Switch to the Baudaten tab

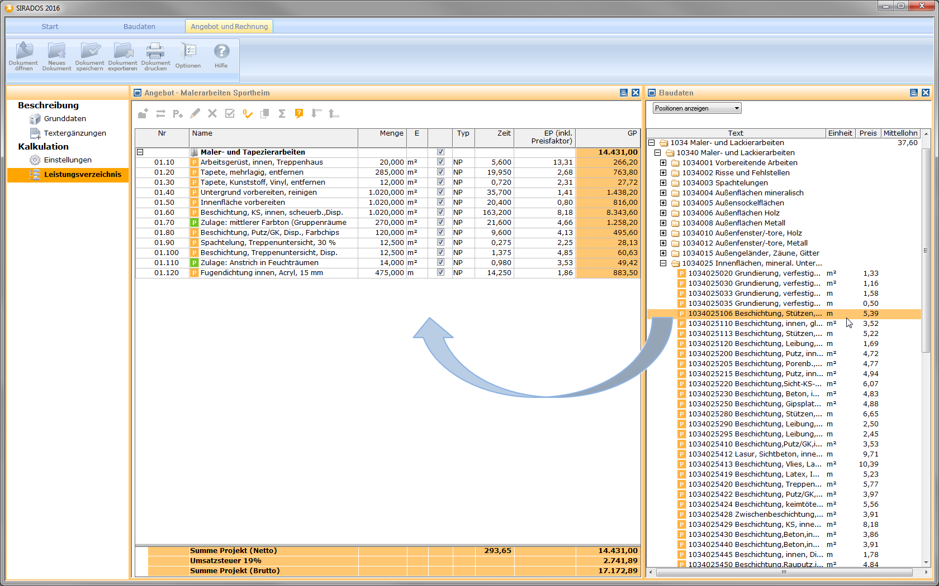tap(139, 26)
